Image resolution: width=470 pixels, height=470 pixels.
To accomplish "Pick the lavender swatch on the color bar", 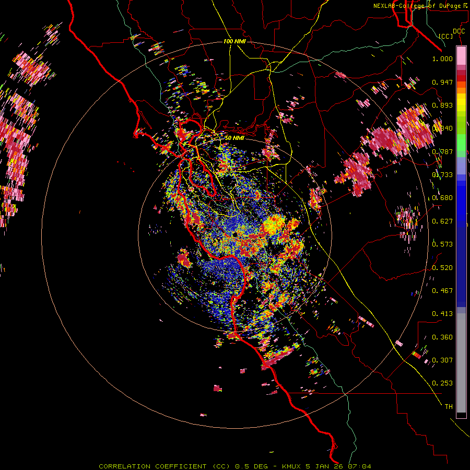I will click(x=461, y=166).
